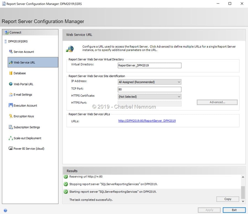
Task: Open the Web Portal URL page
Action: tap(23, 84)
